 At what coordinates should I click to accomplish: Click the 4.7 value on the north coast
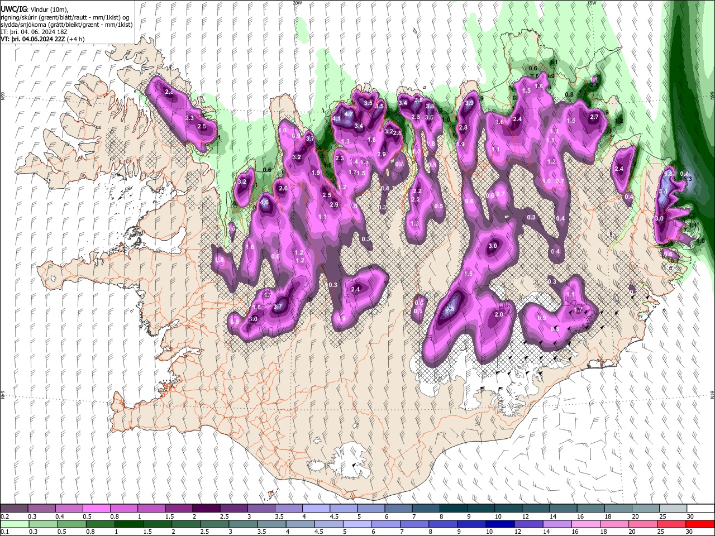(x=349, y=113)
